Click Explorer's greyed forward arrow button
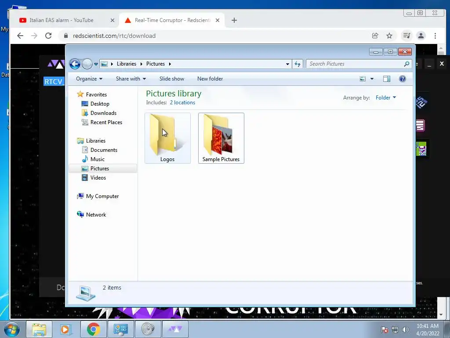This screenshot has width=450, height=338. (x=87, y=64)
